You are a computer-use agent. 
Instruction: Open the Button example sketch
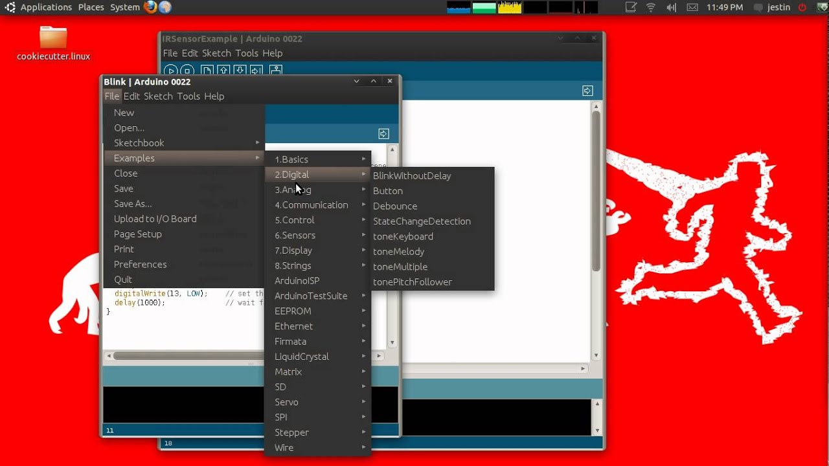(x=433, y=191)
